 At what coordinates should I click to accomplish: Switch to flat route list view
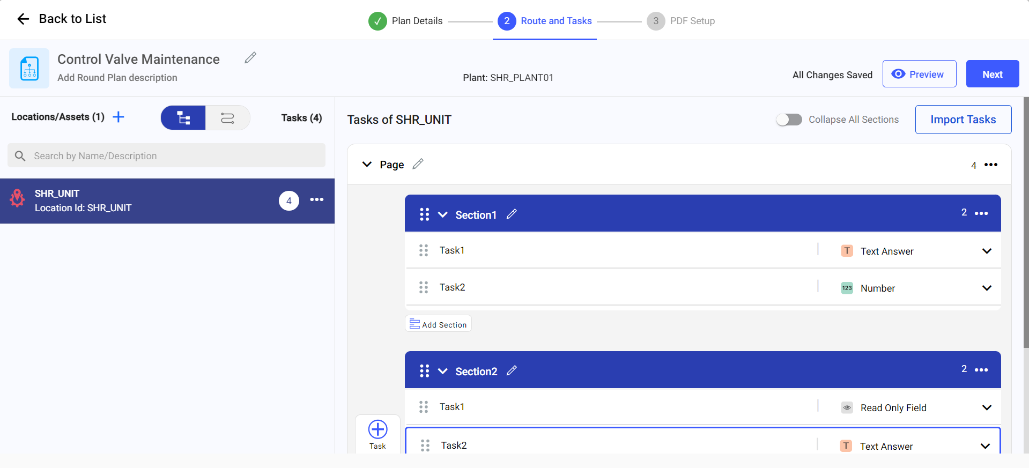pyautogui.click(x=227, y=118)
